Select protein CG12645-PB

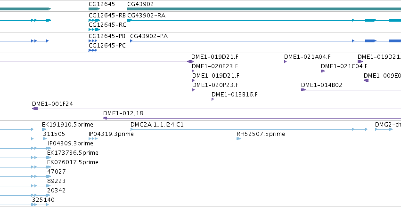107,36
